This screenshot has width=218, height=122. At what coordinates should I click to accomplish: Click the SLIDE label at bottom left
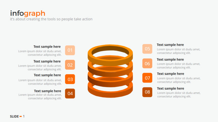click(x=14, y=117)
